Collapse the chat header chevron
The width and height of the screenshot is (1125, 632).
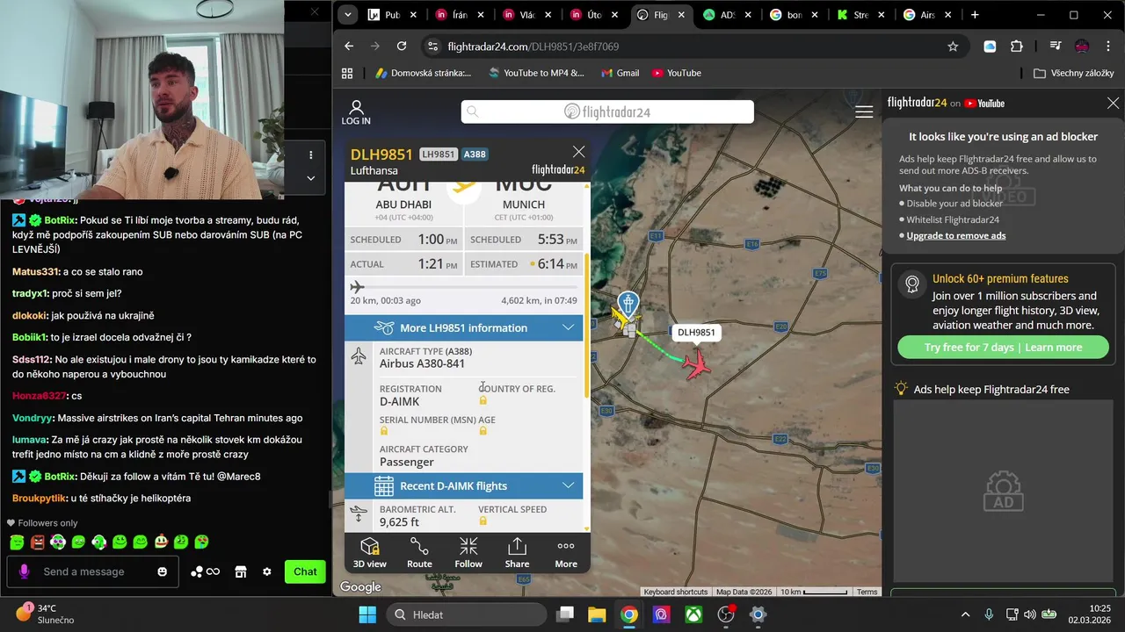[310, 178]
